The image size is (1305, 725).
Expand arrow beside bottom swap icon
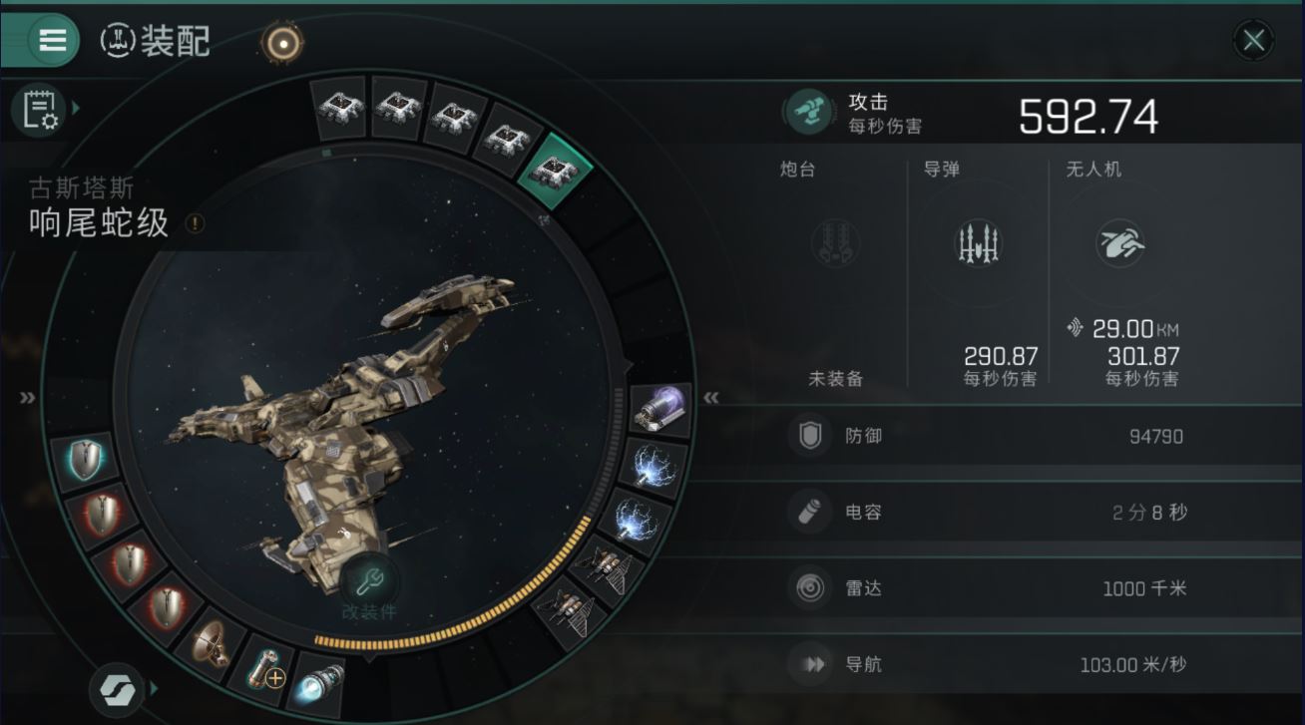tap(154, 688)
